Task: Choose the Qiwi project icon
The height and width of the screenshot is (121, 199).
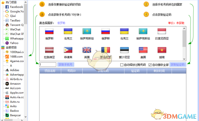Action: click(7, 16)
